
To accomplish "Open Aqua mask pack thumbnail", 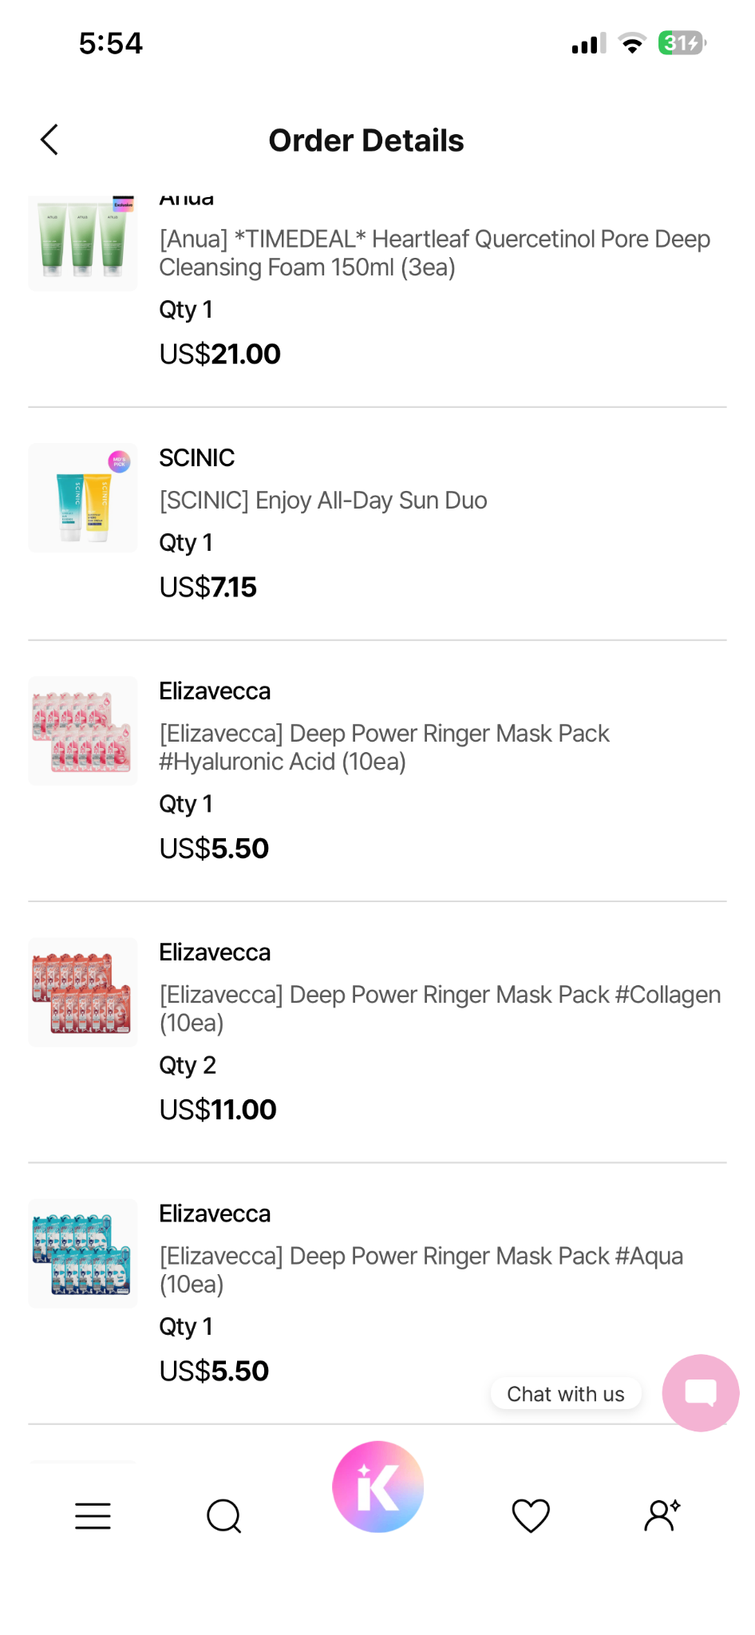I will (83, 1253).
